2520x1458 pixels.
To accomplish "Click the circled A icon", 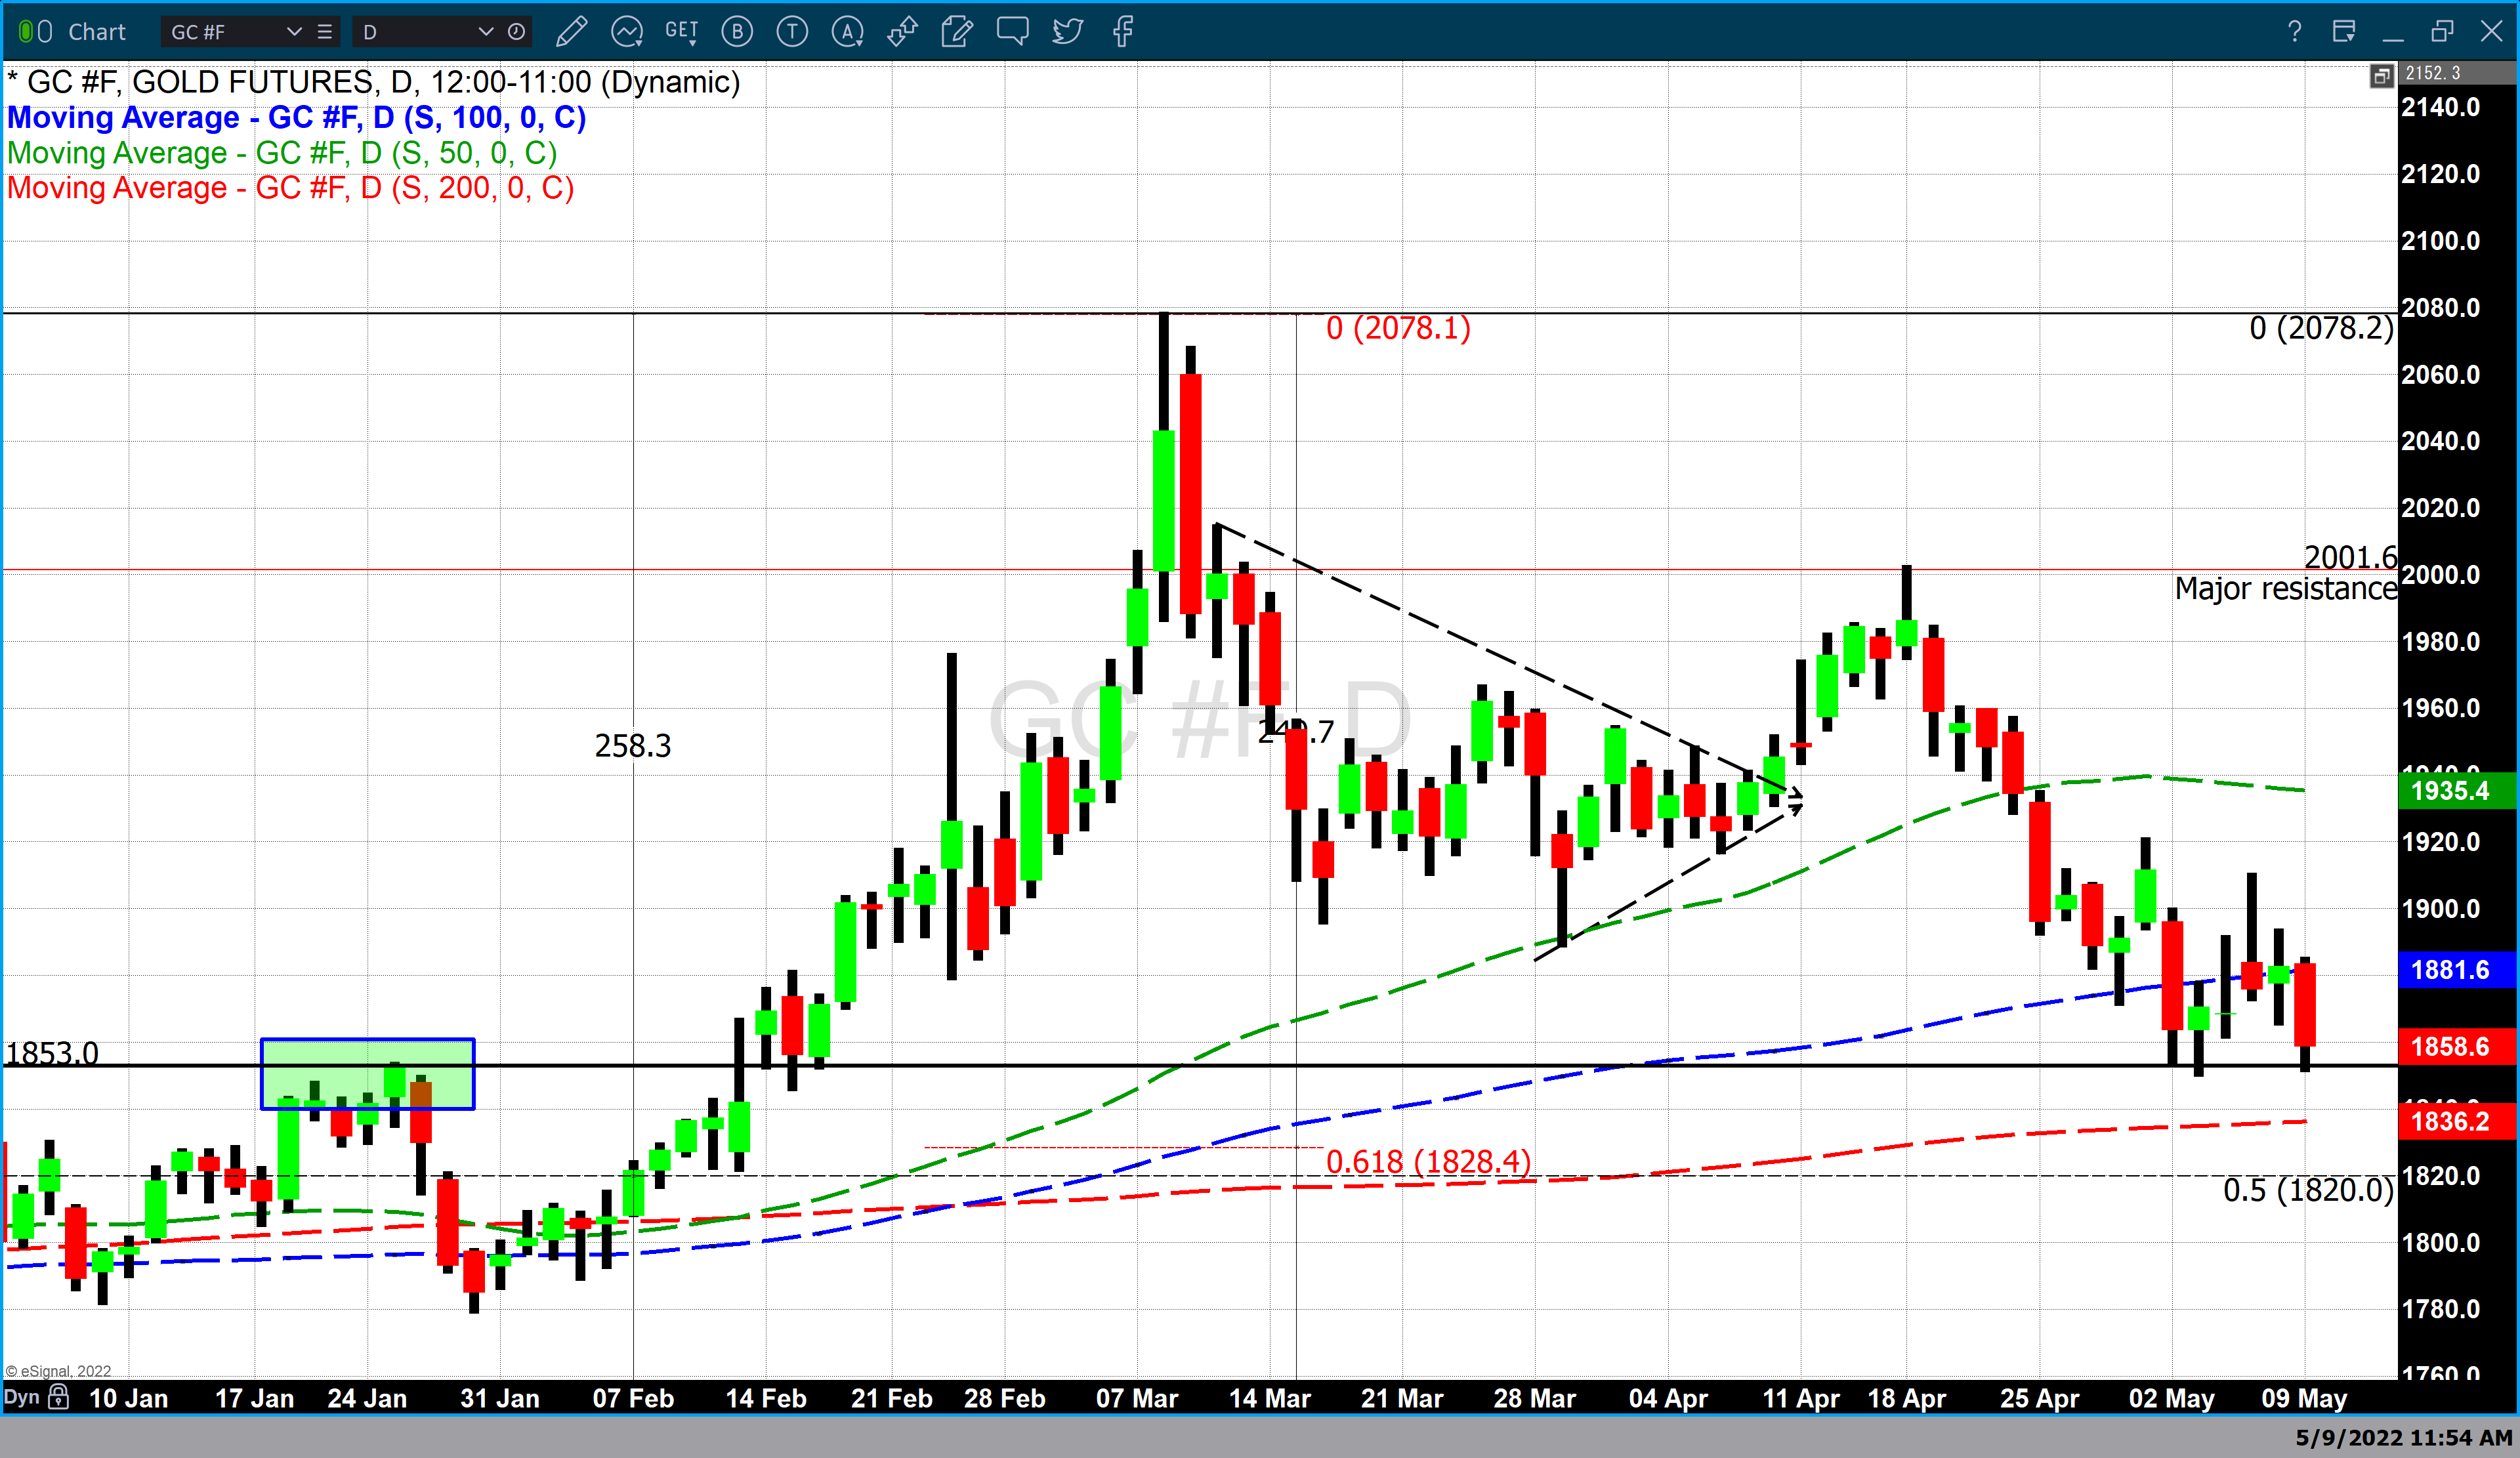I will (x=847, y=32).
